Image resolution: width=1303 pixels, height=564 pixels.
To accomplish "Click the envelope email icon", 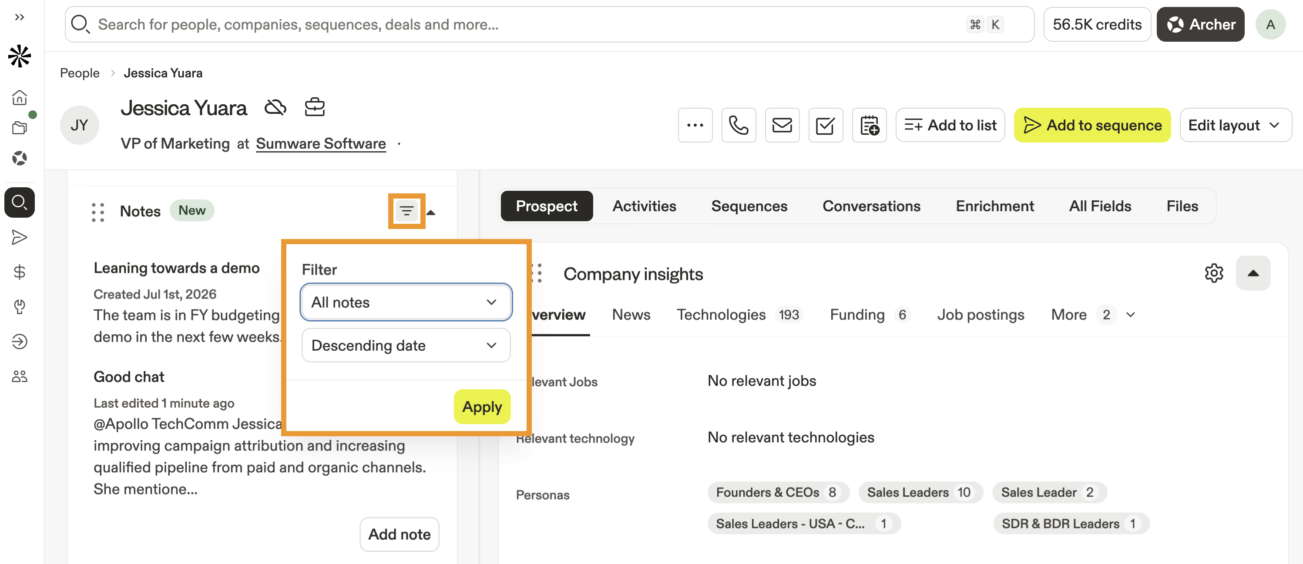I will click(x=782, y=125).
